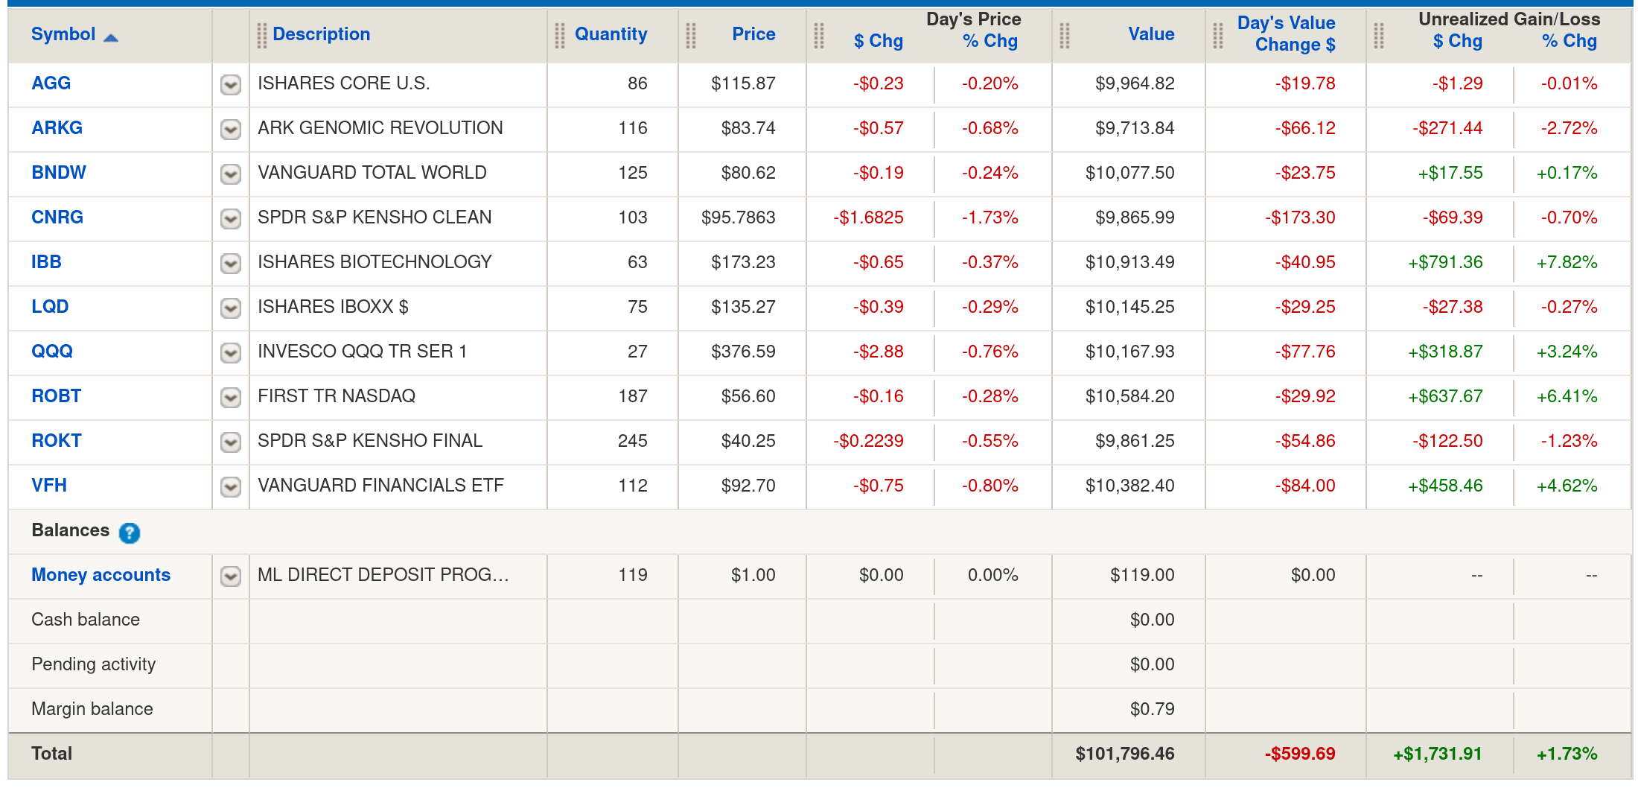Image resolution: width=1638 pixels, height=788 pixels.
Task: Sort by Symbol column header
Action: 63,34
